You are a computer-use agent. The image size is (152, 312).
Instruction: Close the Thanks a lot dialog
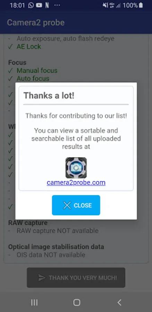click(x=76, y=205)
